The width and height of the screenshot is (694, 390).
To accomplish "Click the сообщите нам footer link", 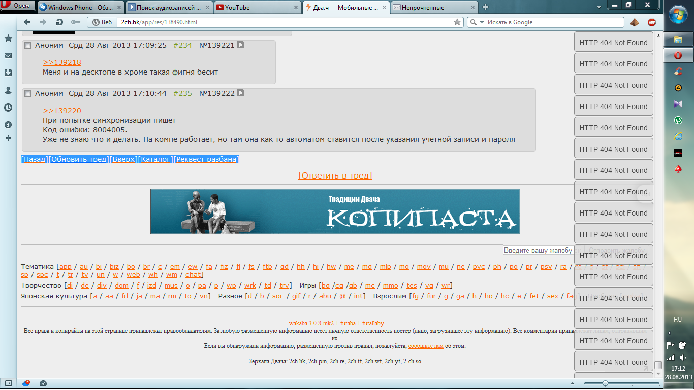I will 426,346.
